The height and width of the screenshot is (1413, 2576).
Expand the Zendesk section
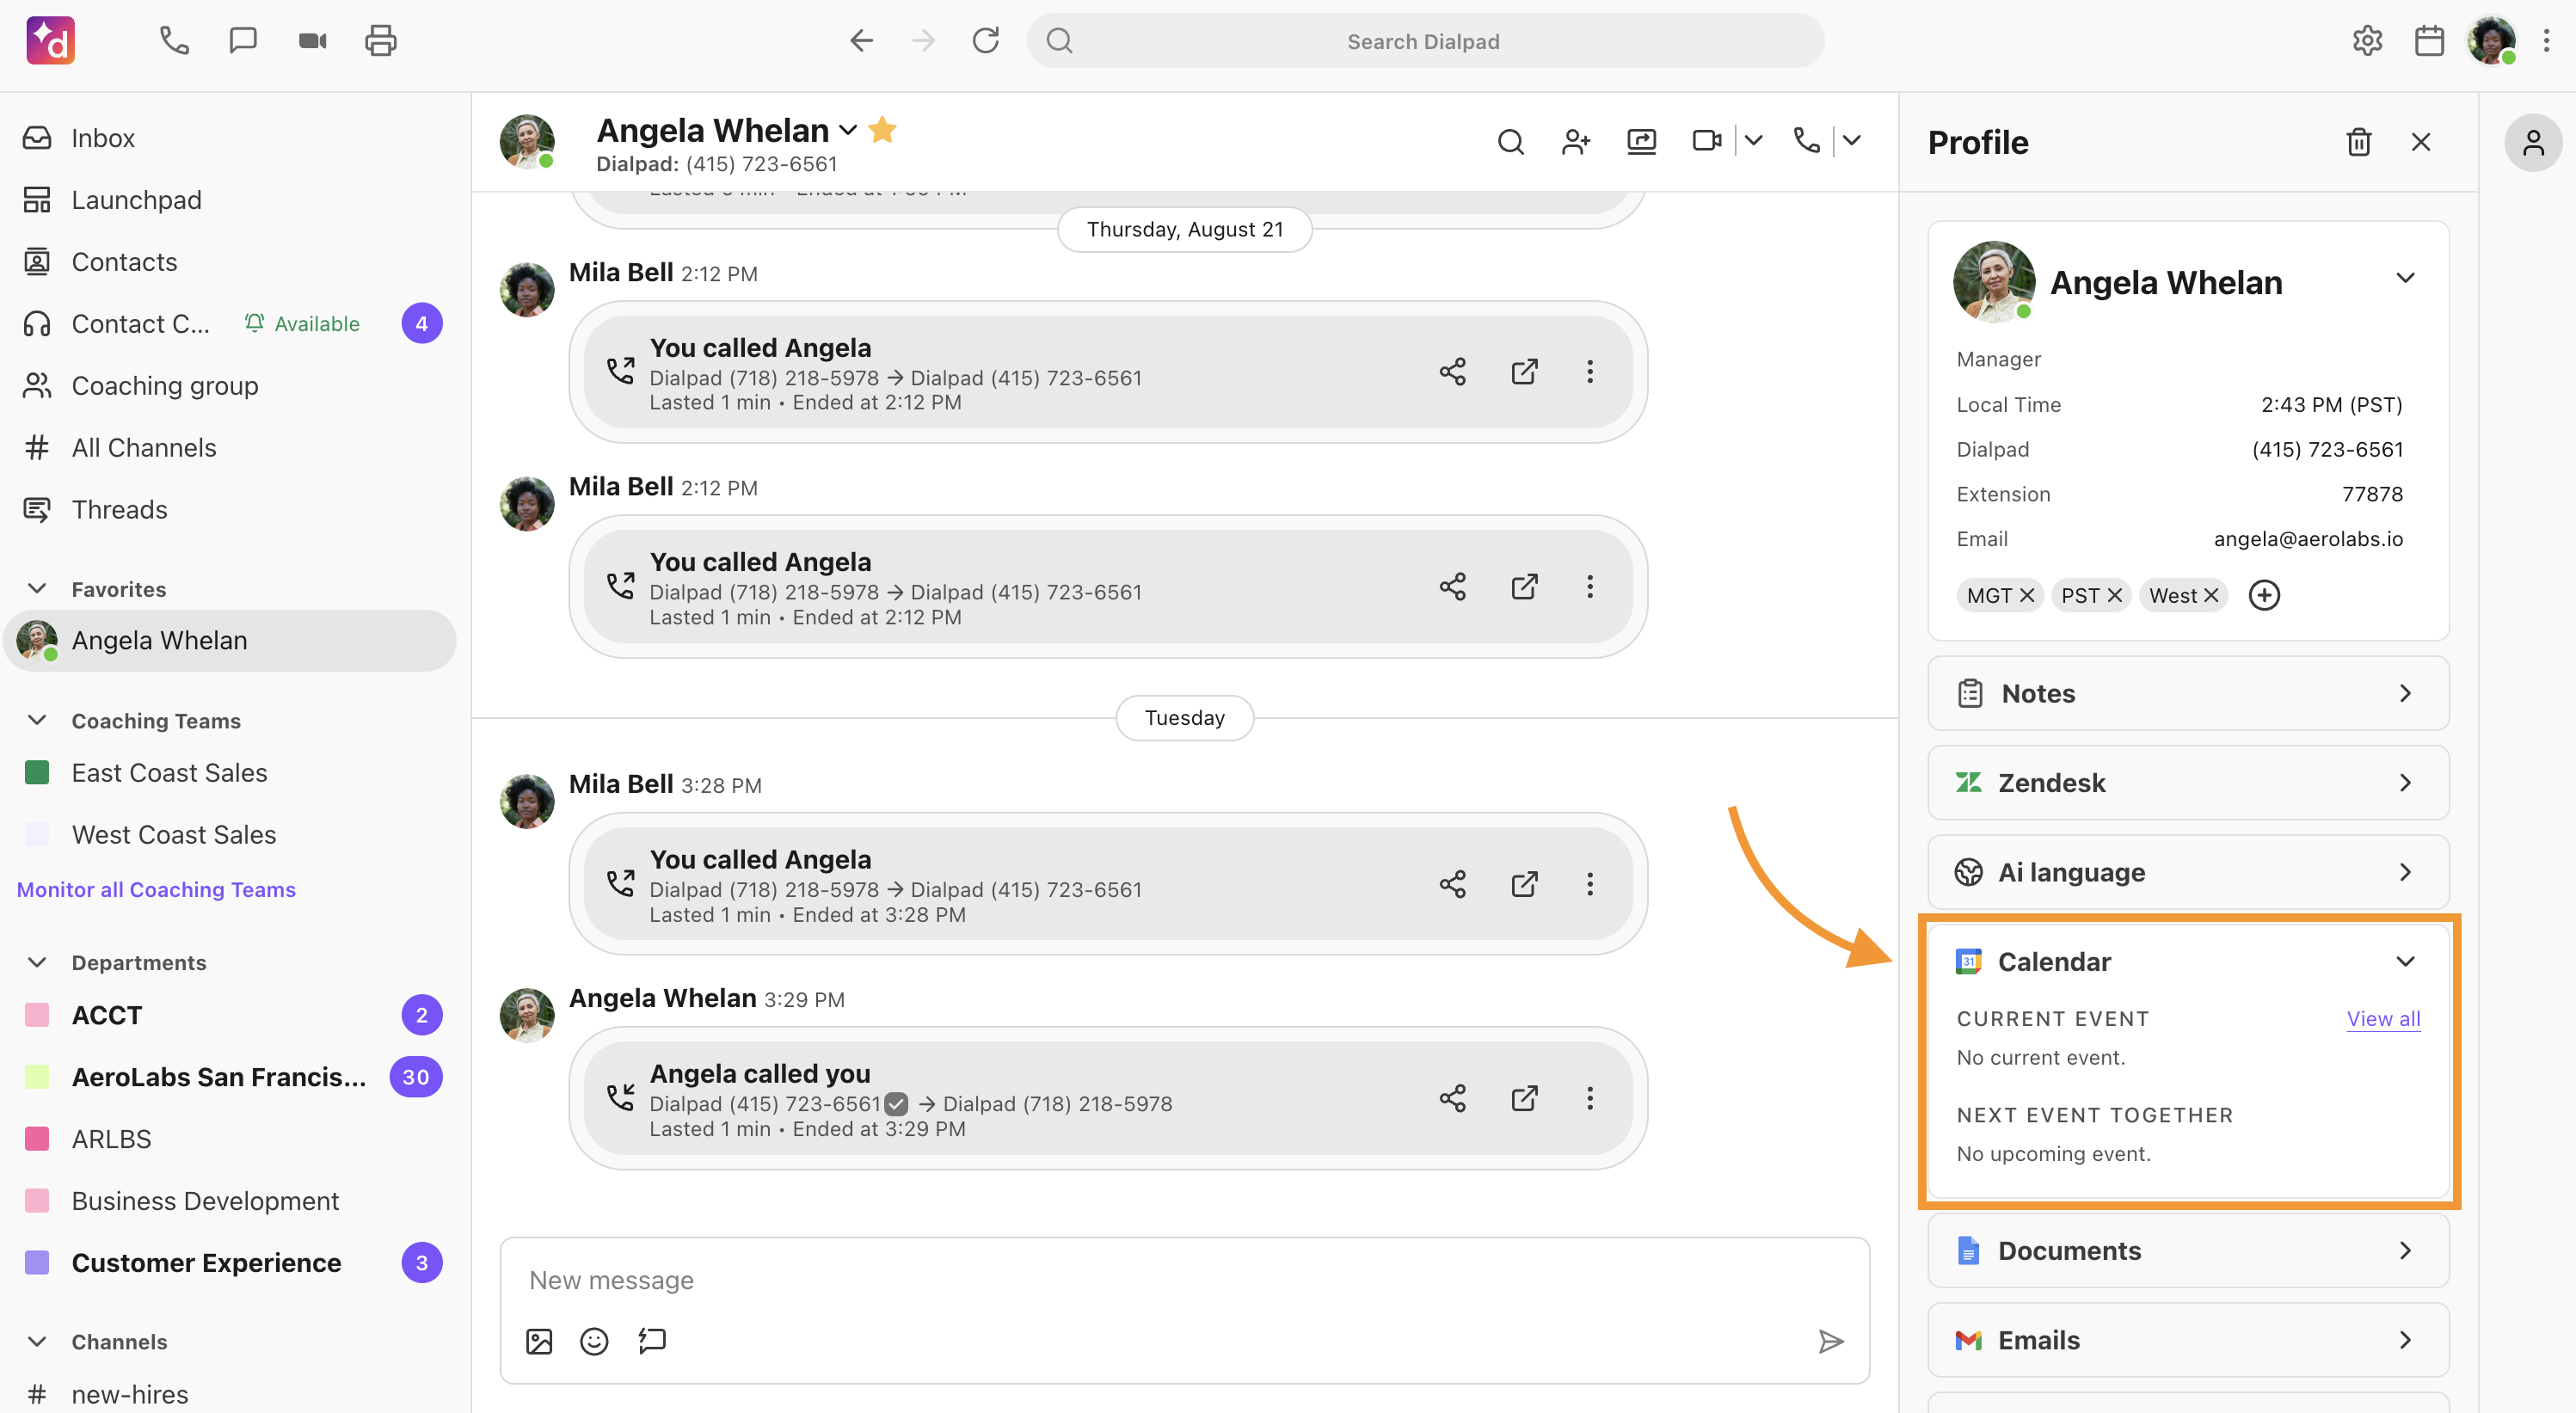click(2188, 783)
